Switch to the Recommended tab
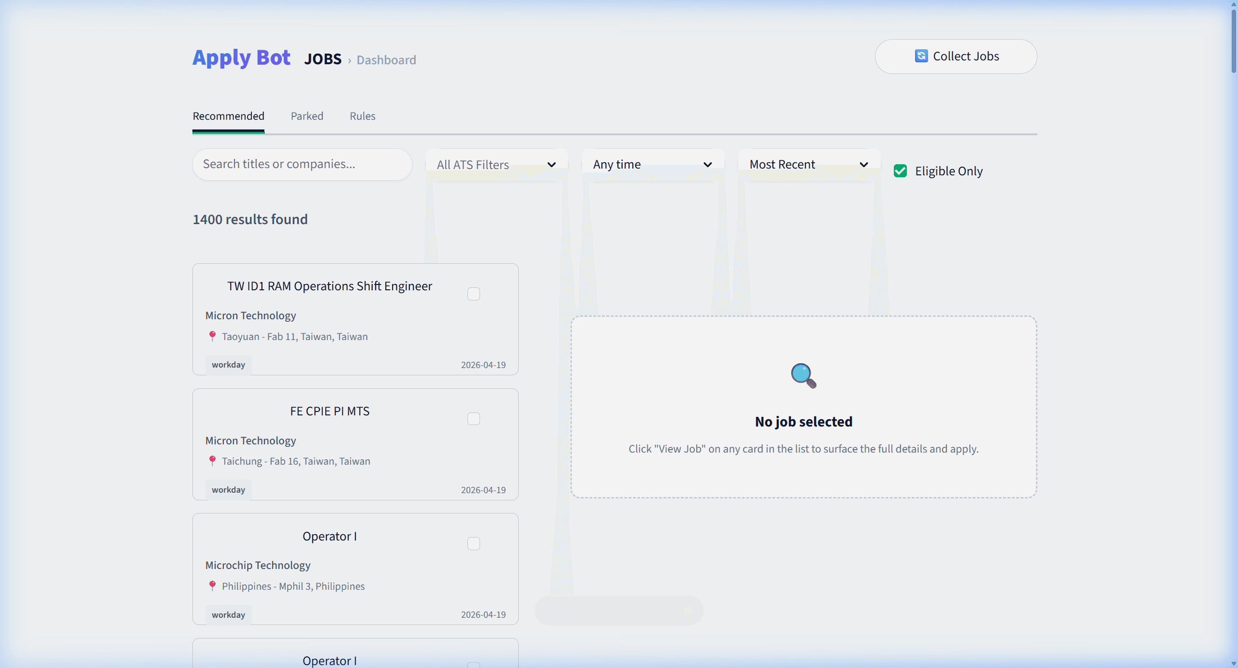 tap(228, 116)
